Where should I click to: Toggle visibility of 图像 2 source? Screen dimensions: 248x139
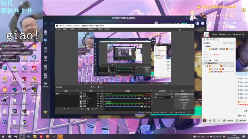pyautogui.click(x=98, y=103)
